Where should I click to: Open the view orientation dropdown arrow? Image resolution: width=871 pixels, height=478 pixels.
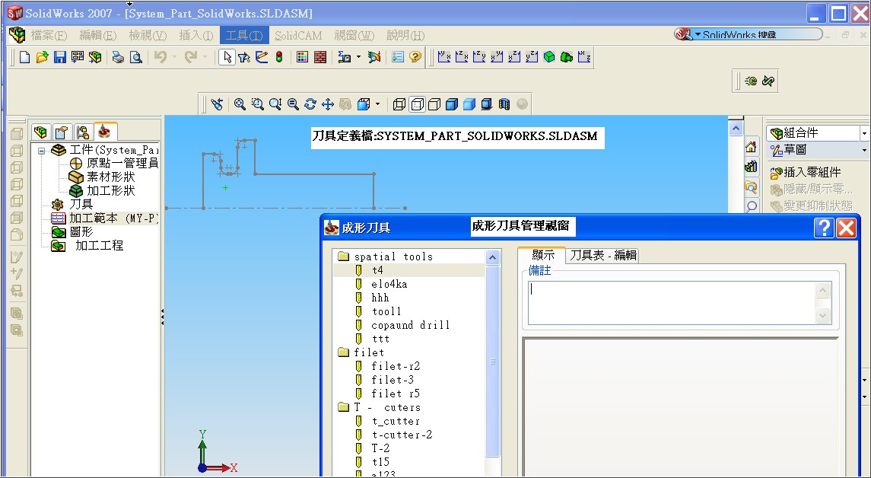377,104
